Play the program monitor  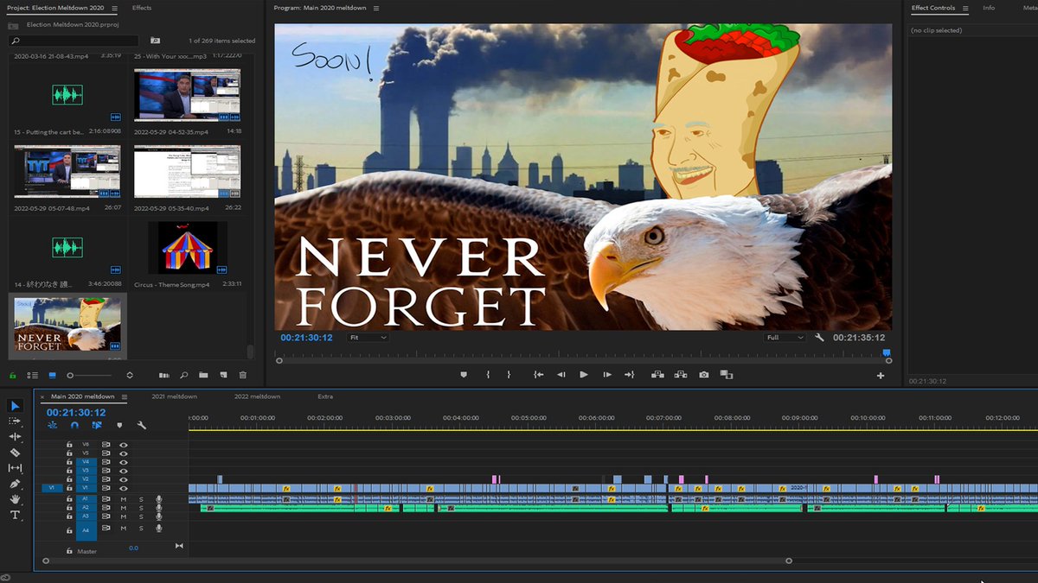coord(584,375)
